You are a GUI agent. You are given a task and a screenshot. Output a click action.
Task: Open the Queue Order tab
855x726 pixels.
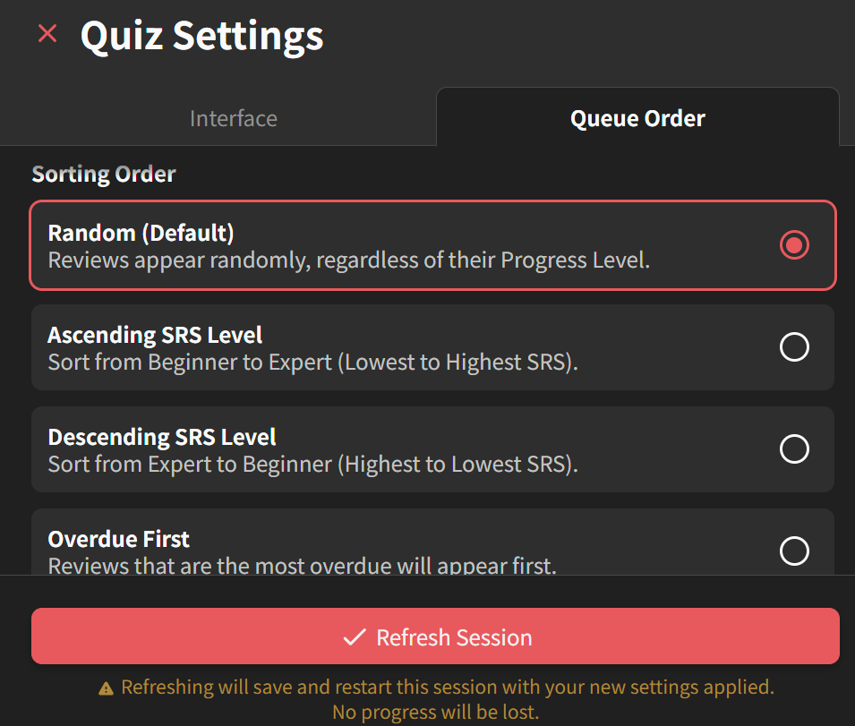point(637,118)
